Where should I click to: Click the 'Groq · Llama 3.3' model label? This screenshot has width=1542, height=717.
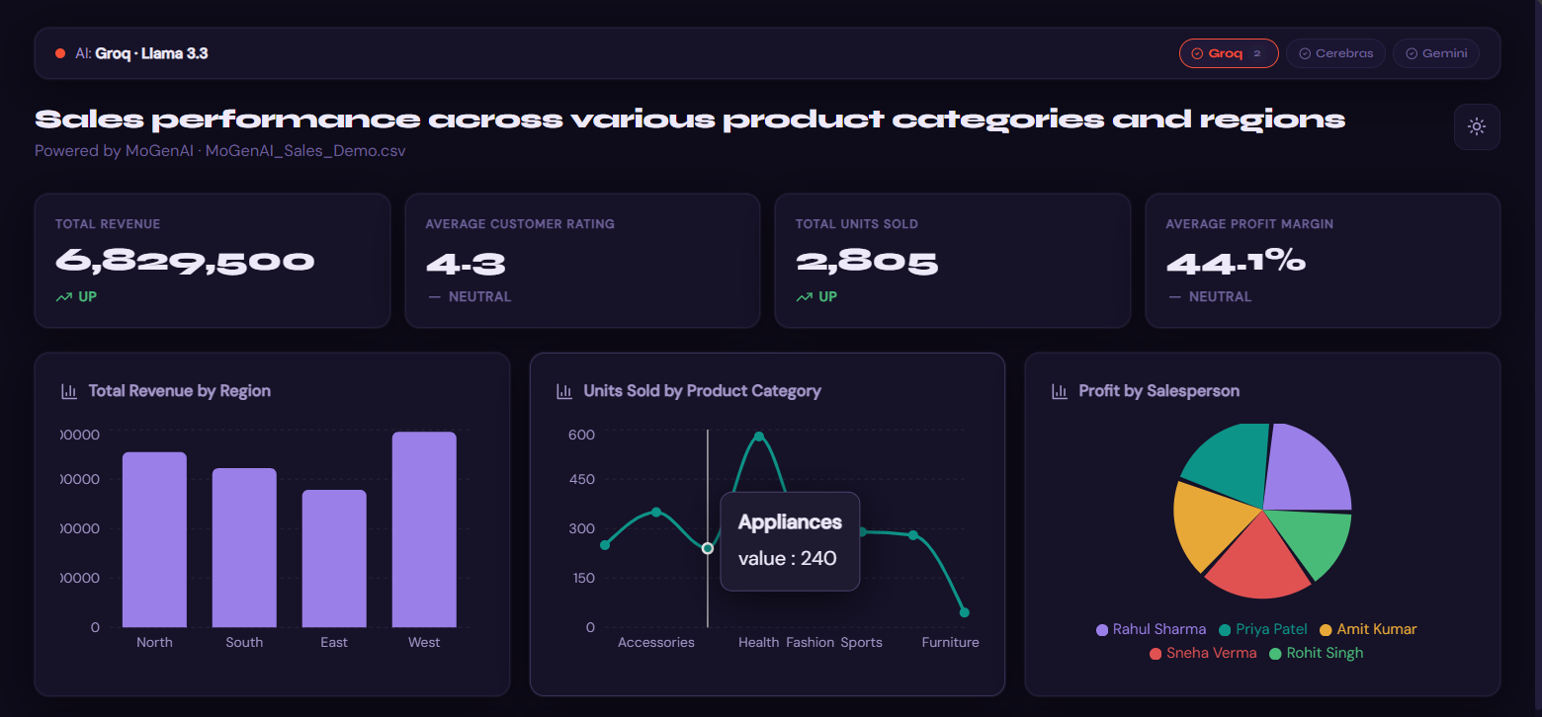(151, 53)
